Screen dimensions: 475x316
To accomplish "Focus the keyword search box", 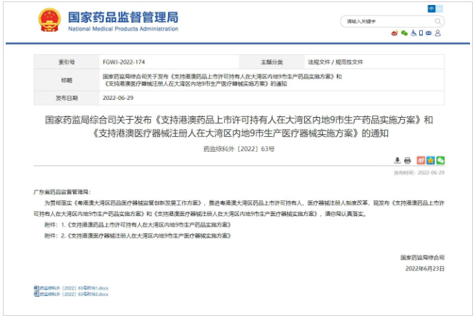I will tap(392, 21).
